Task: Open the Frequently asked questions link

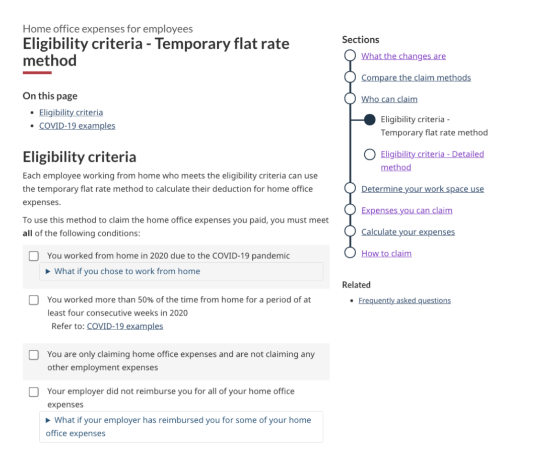Action: (x=404, y=300)
